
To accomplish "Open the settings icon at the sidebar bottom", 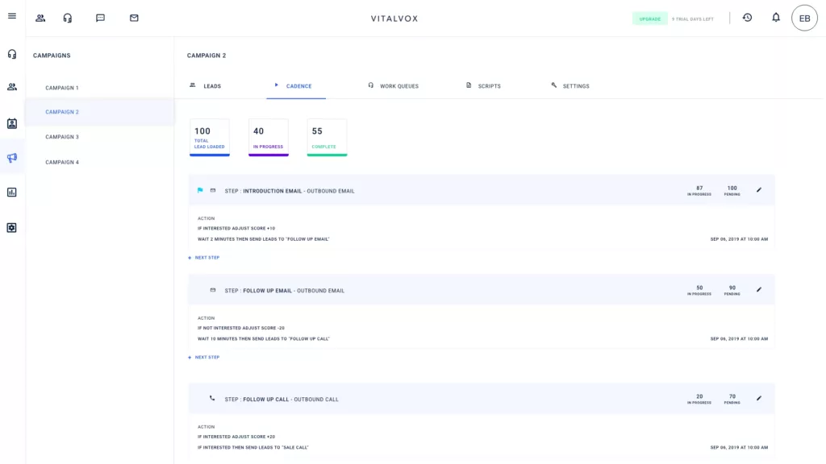I will click(x=12, y=228).
